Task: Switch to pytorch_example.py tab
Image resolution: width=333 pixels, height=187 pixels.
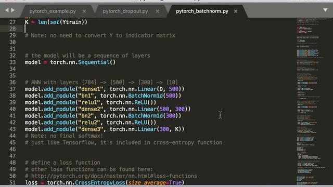Action: (x=53, y=11)
